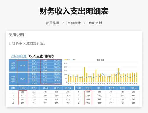Click the 支出2 column header in the table
The width and height of the screenshot is (148, 113).
pos(111,88)
